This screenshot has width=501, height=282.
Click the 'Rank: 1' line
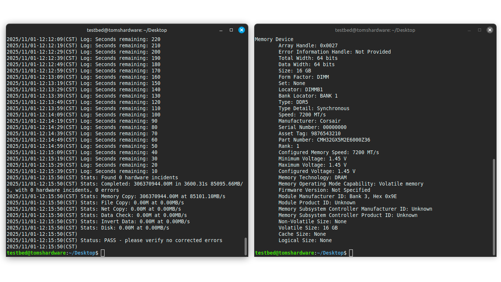[289, 146]
